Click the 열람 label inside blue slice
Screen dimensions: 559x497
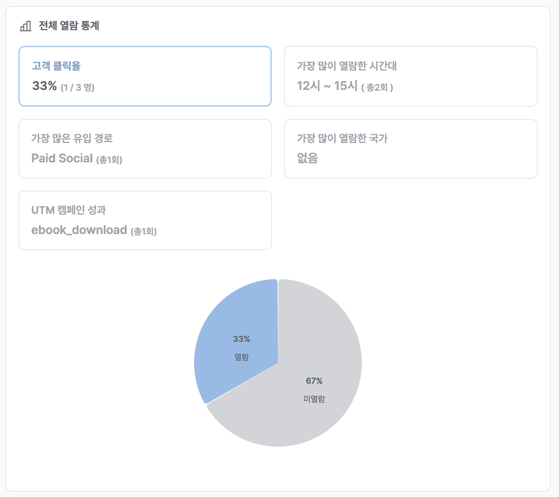pyautogui.click(x=241, y=357)
